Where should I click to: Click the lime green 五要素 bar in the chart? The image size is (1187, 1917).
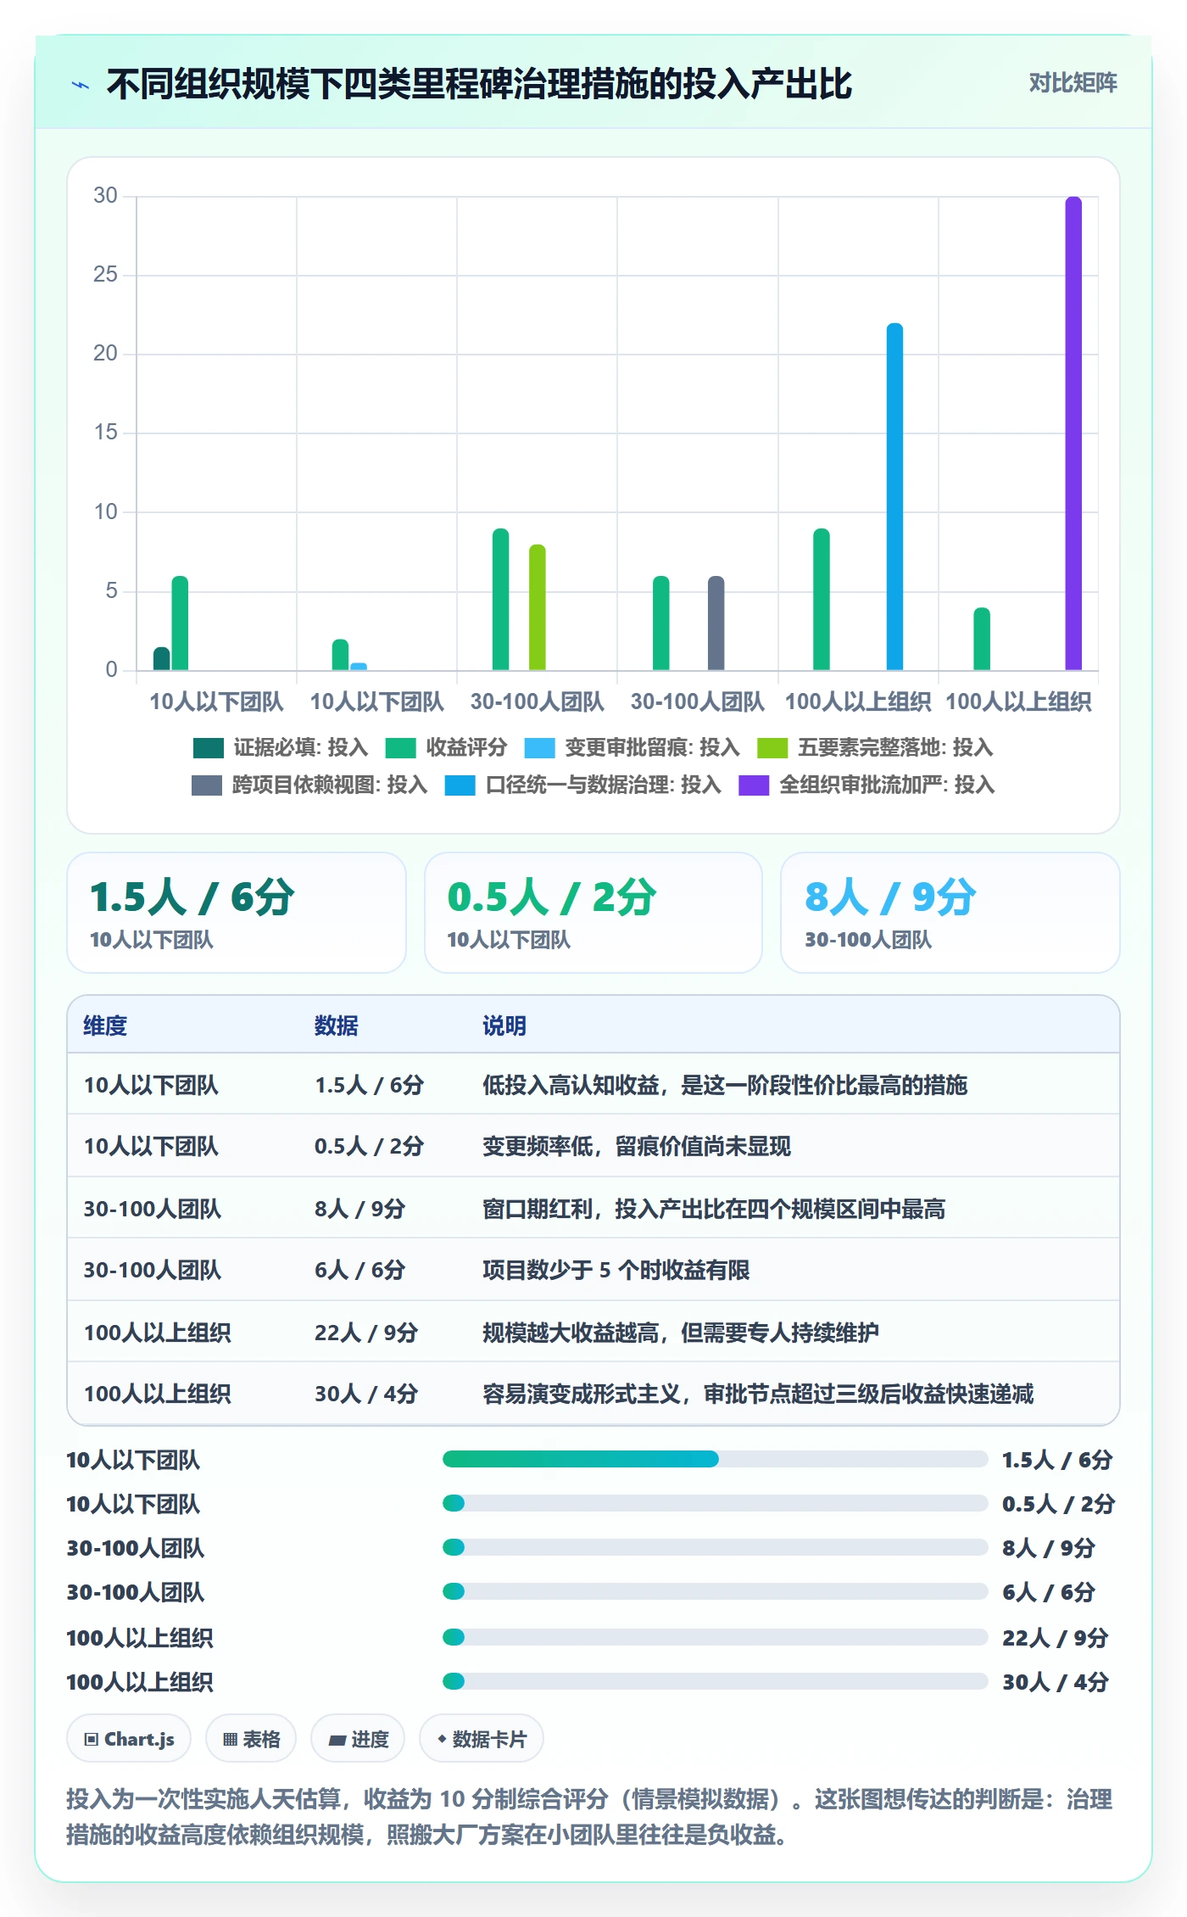(537, 607)
